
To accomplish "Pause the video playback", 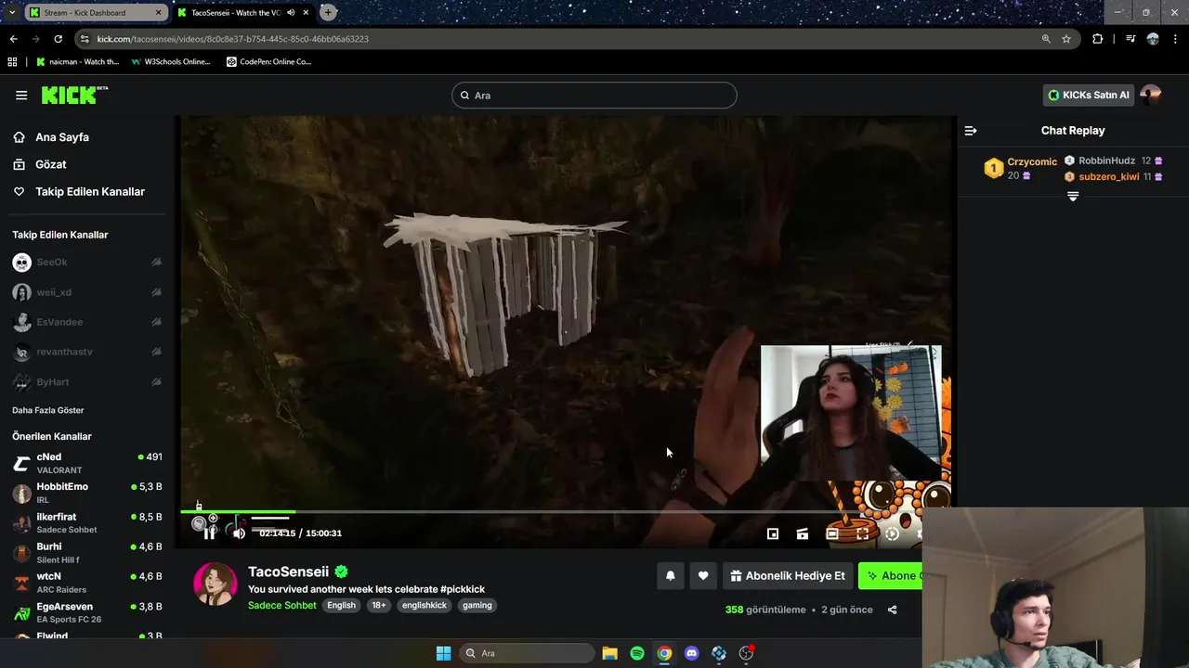I will [210, 533].
